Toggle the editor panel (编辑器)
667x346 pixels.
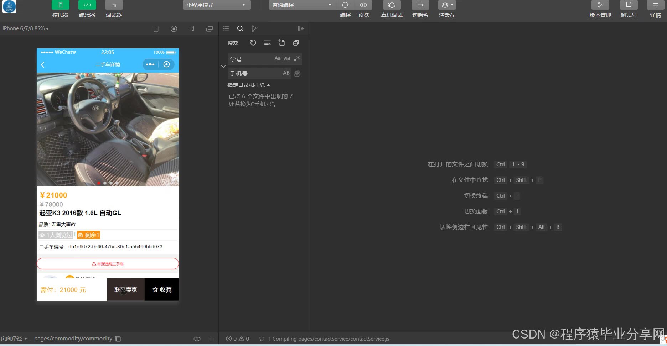(x=87, y=5)
